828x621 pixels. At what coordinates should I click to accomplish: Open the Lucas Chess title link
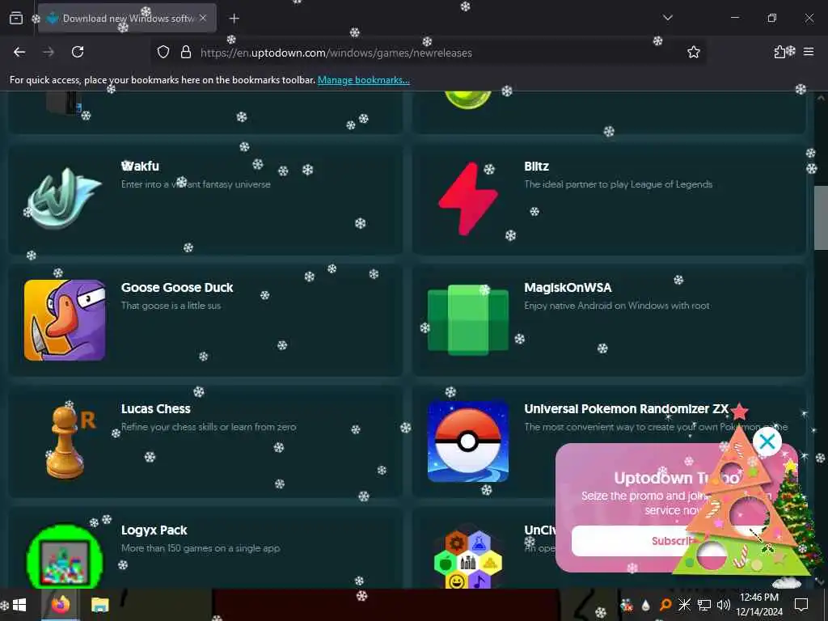(x=156, y=409)
